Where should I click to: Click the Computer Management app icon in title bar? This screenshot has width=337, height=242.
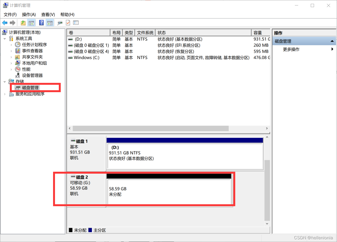[x=5, y=5]
